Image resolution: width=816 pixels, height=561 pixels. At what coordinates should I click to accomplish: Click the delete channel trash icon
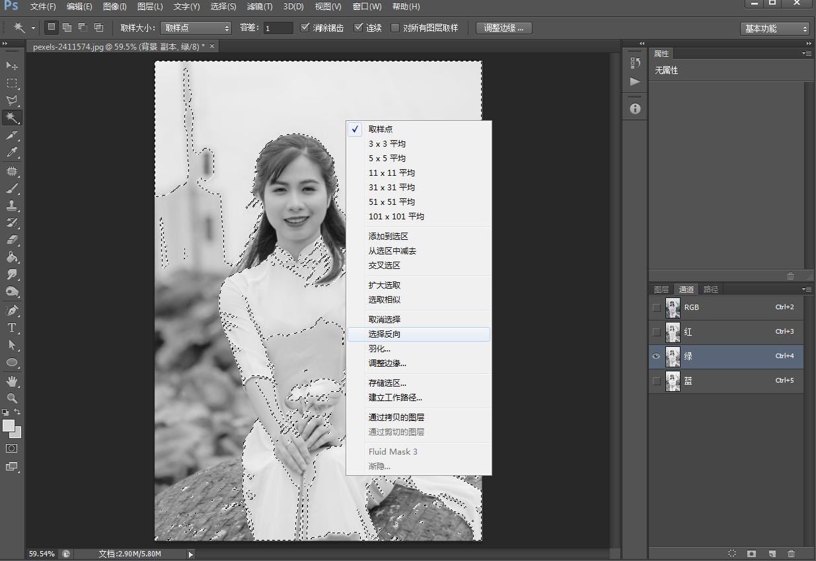click(791, 553)
